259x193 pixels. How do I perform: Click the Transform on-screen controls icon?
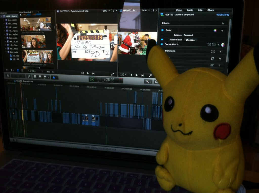click(213, 51)
